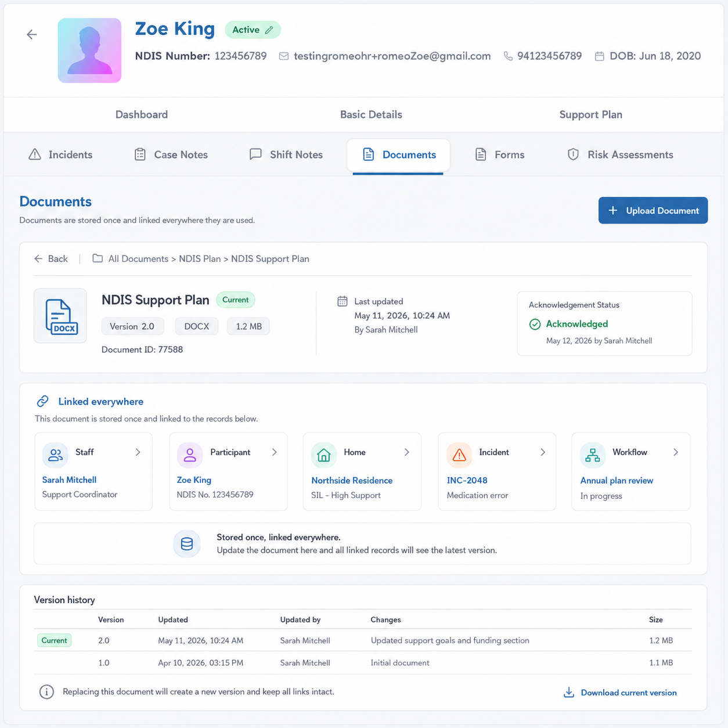Open Zoe King participant link
Image resolution: width=728 pixels, height=728 pixels.
pos(194,480)
